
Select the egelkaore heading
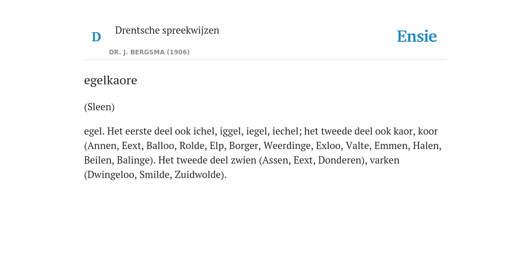[x=110, y=80]
